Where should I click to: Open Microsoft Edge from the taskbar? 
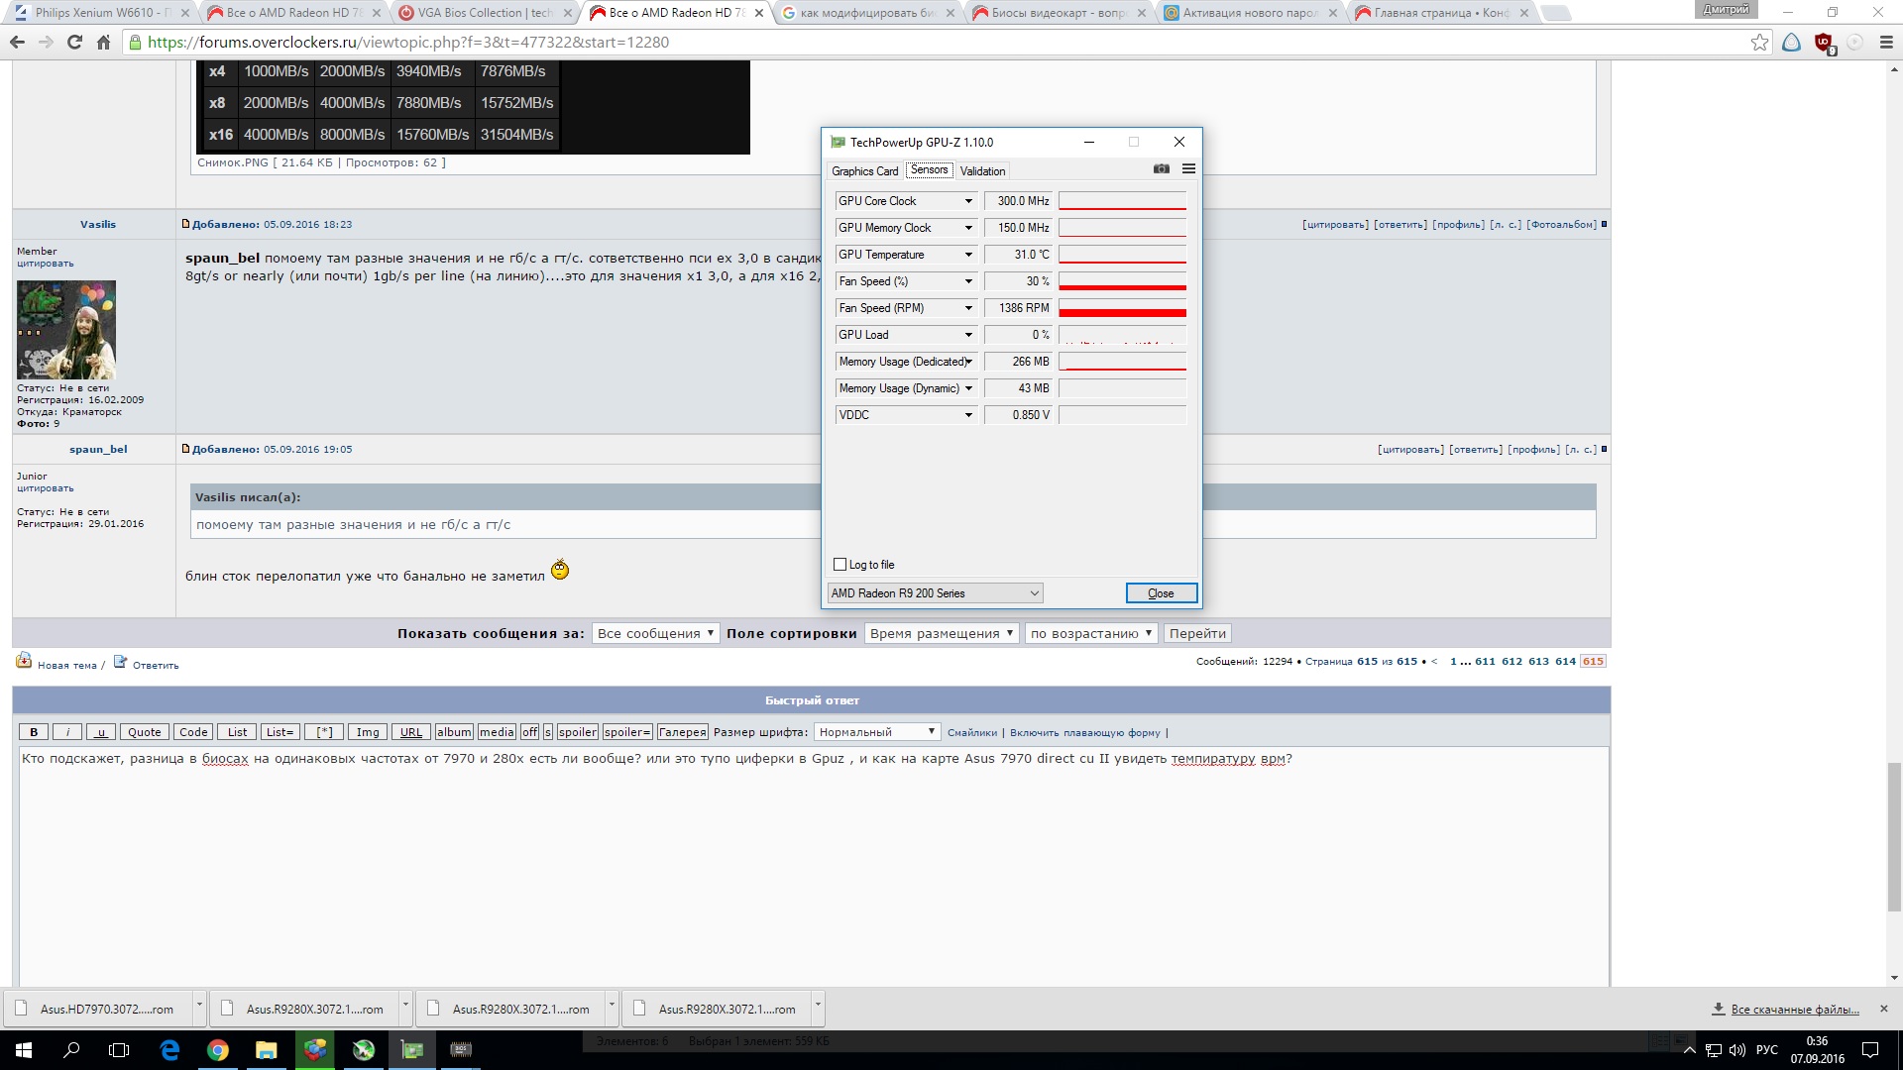[169, 1050]
